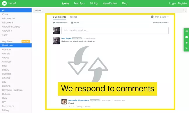Click the Icons8 brand name
This screenshot has height=113, width=189.
(x=12, y=3)
